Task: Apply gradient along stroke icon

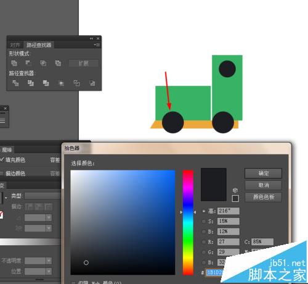Action: tap(39, 206)
